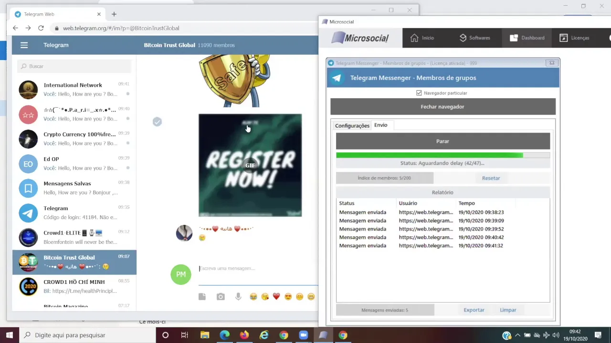Open File Explorer from the taskbar

[205, 335]
